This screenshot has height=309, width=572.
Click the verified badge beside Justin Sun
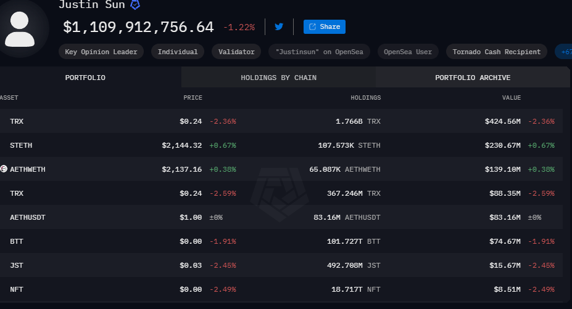pyautogui.click(x=135, y=5)
